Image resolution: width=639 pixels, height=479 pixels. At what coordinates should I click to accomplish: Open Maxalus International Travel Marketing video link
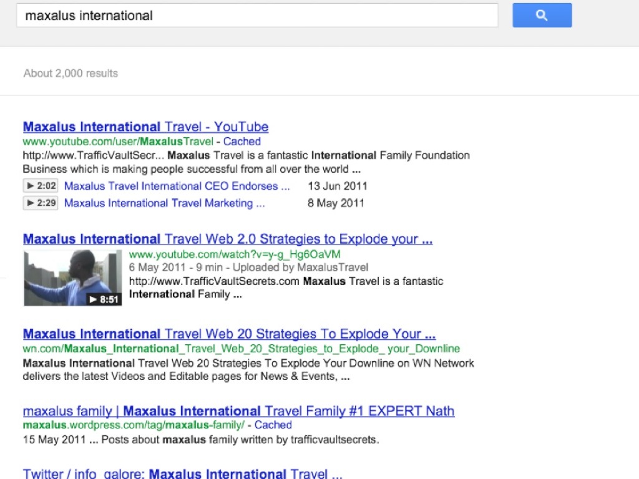click(x=164, y=203)
